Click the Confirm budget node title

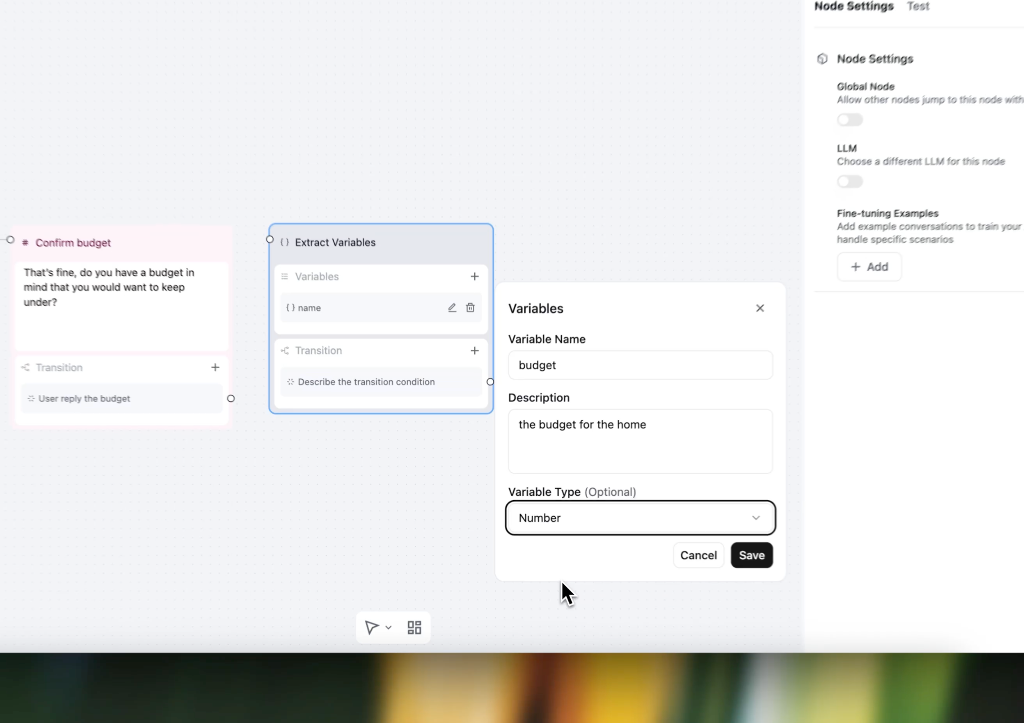[x=73, y=243]
